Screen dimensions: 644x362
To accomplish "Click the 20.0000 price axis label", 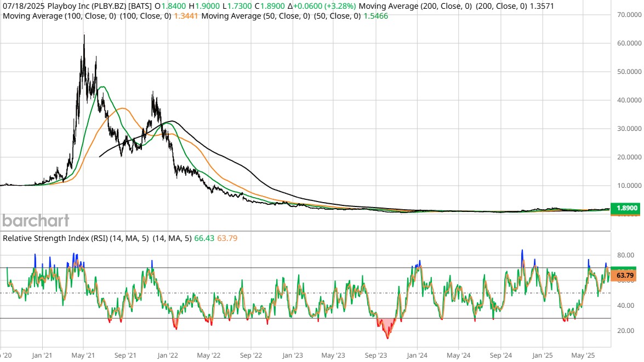I will (629, 157).
